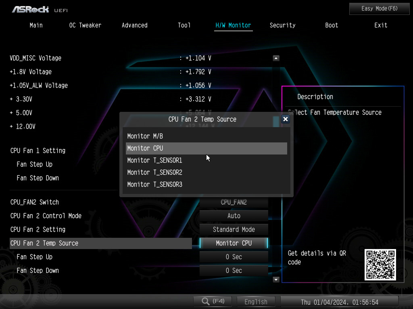Click the date and time display
The image size is (413, 309).
coord(340,302)
